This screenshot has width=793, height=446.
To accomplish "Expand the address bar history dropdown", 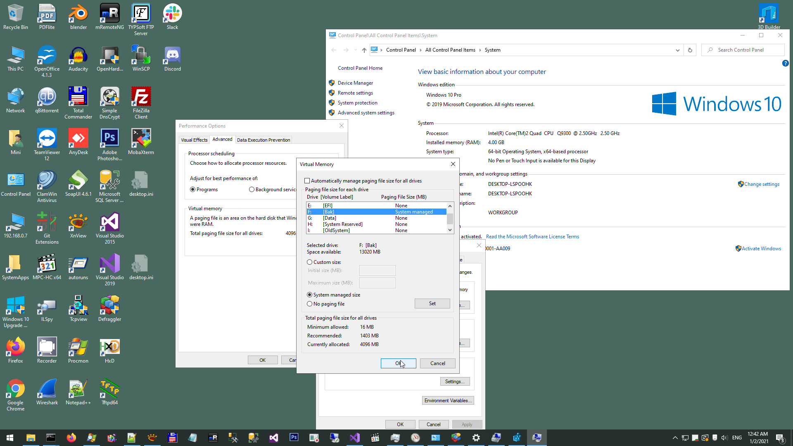I will 677,50.
